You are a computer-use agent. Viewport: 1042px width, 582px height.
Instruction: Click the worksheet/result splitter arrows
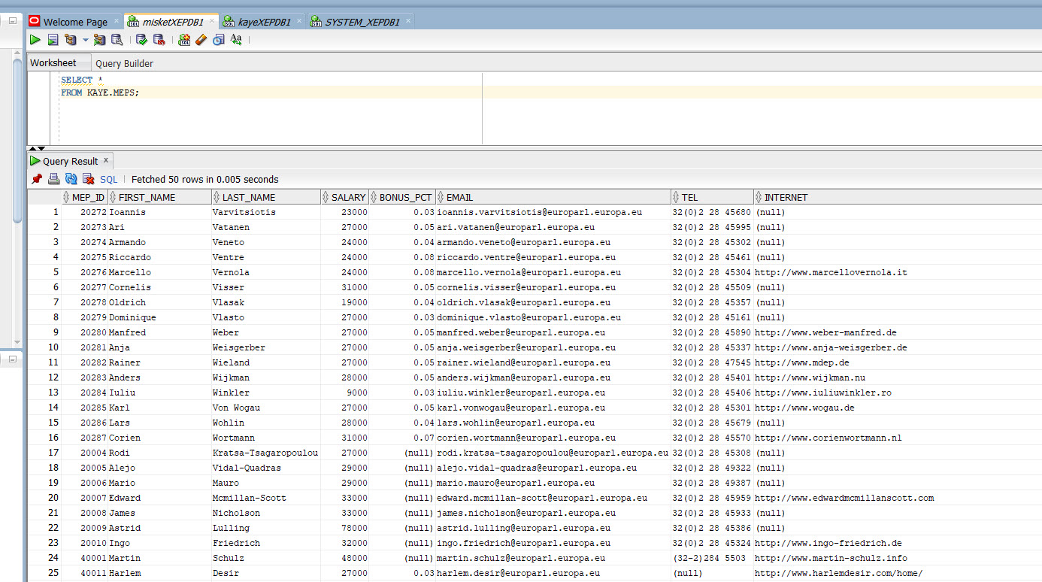(37, 148)
